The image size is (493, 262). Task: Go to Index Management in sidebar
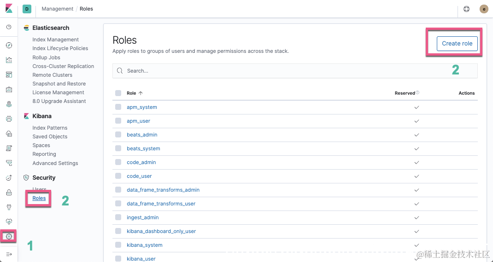coord(55,40)
